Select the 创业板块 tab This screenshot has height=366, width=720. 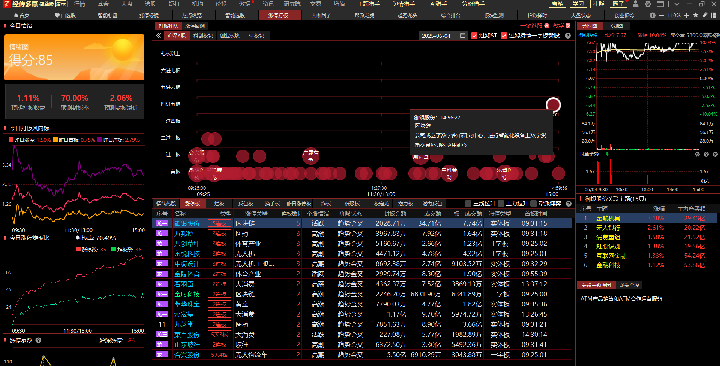click(230, 36)
